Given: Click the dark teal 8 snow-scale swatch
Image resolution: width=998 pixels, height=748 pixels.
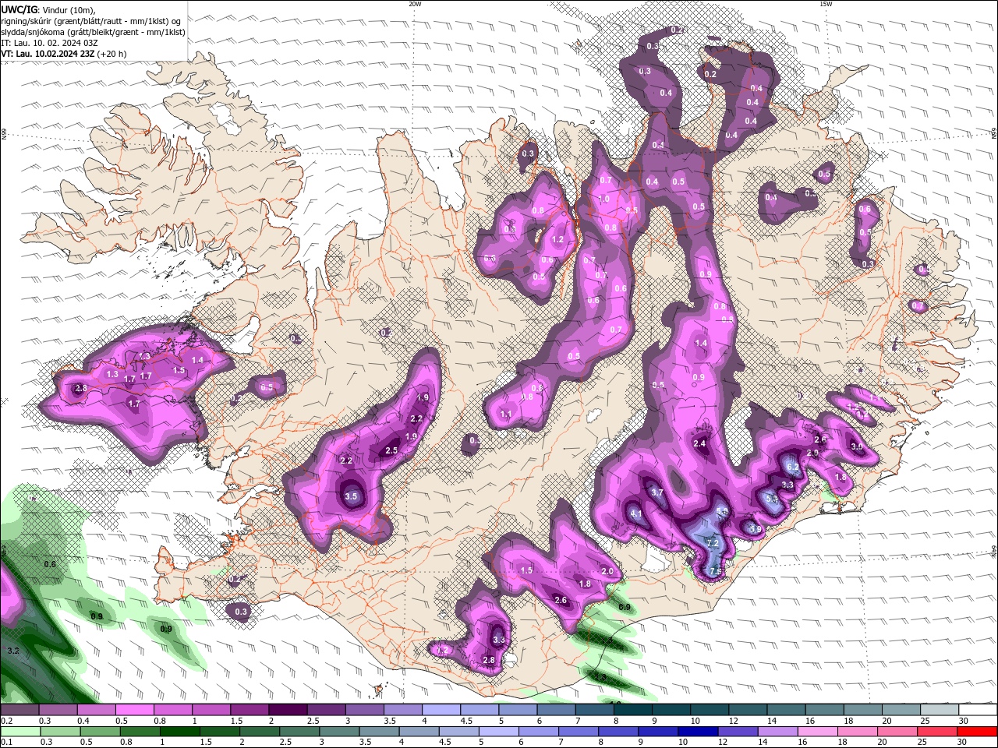Looking at the screenshot, I should click(633, 710).
